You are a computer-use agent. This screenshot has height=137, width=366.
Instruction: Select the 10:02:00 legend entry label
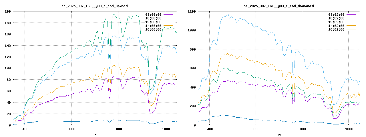[x=337, y=18]
